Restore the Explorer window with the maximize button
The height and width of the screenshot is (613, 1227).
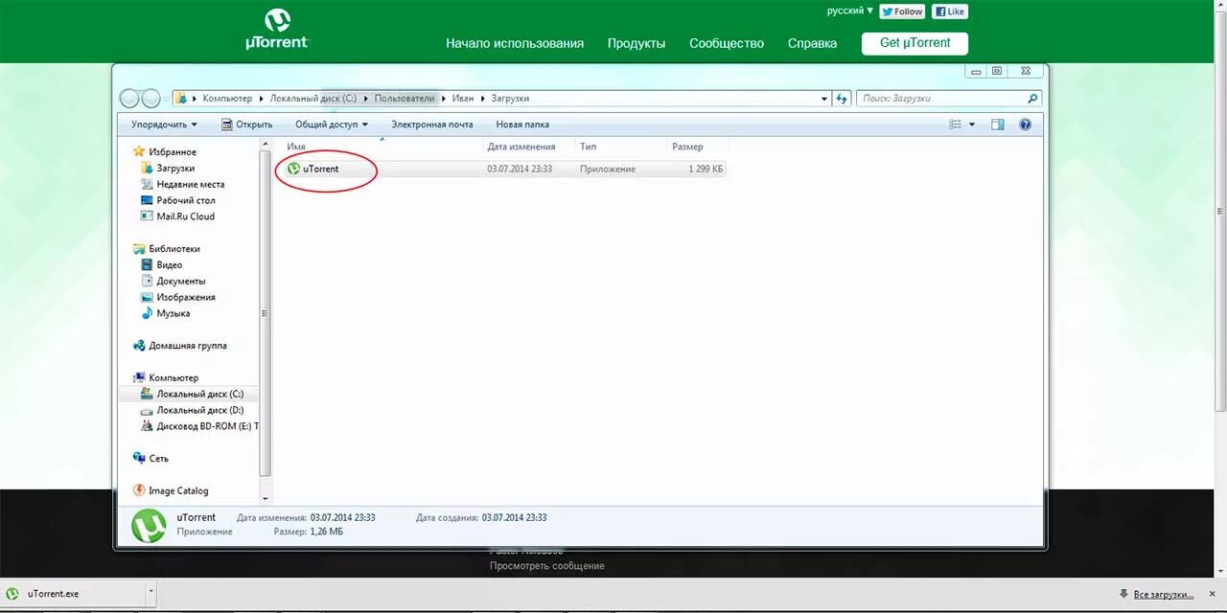point(997,71)
